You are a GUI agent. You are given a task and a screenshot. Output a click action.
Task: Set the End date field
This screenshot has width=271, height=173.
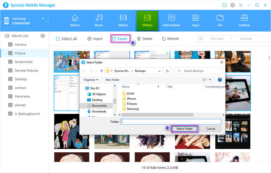coord(246,39)
